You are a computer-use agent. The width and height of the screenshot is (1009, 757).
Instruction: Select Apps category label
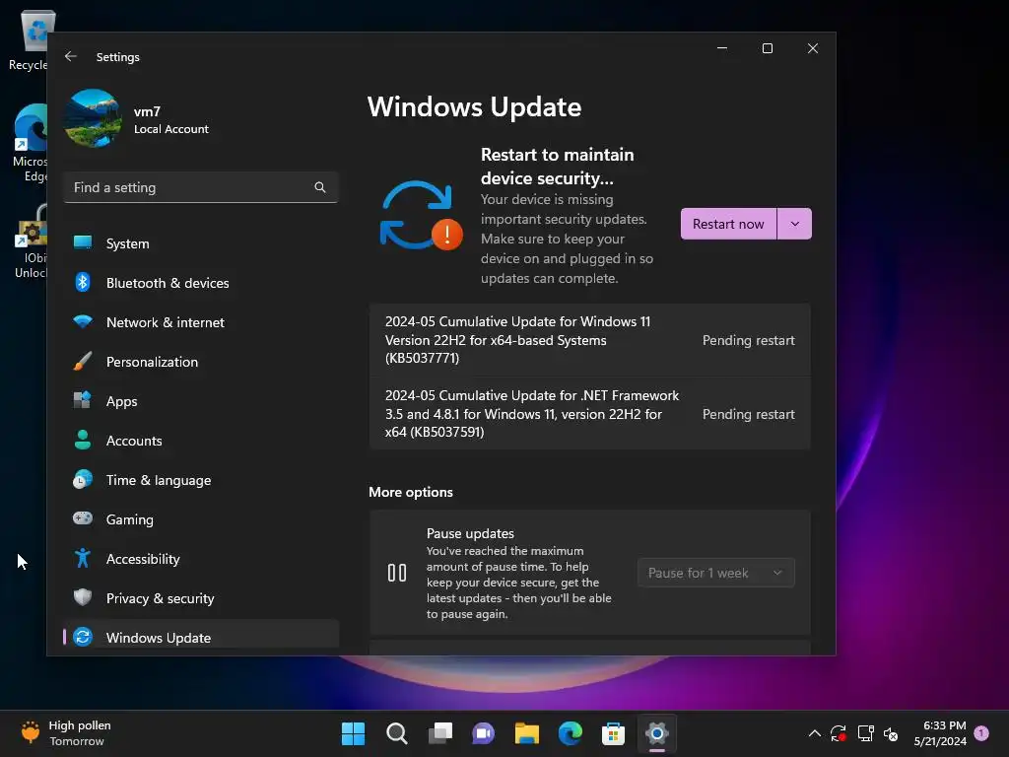[x=121, y=401]
